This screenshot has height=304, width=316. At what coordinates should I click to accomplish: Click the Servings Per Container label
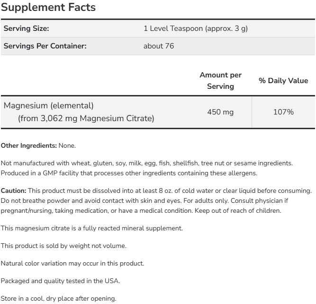(45, 46)
